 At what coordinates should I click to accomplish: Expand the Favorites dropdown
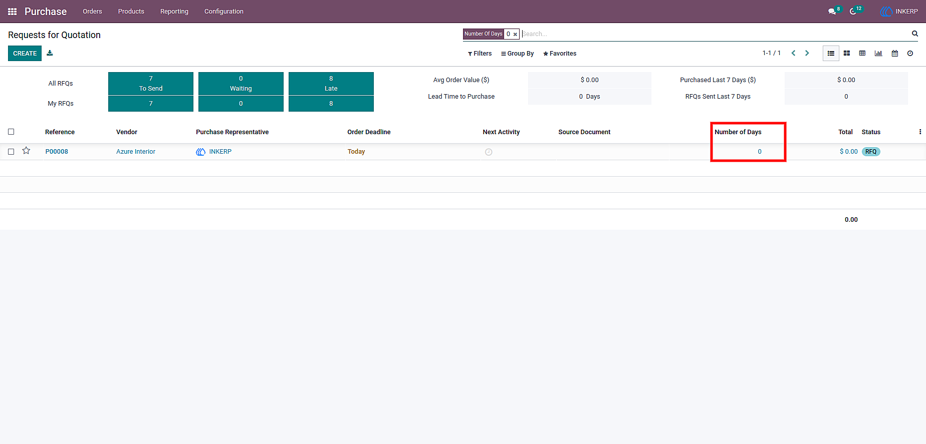click(560, 54)
